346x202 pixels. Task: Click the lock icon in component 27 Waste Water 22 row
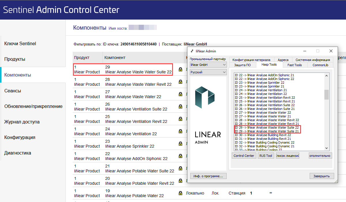[x=180, y=94]
